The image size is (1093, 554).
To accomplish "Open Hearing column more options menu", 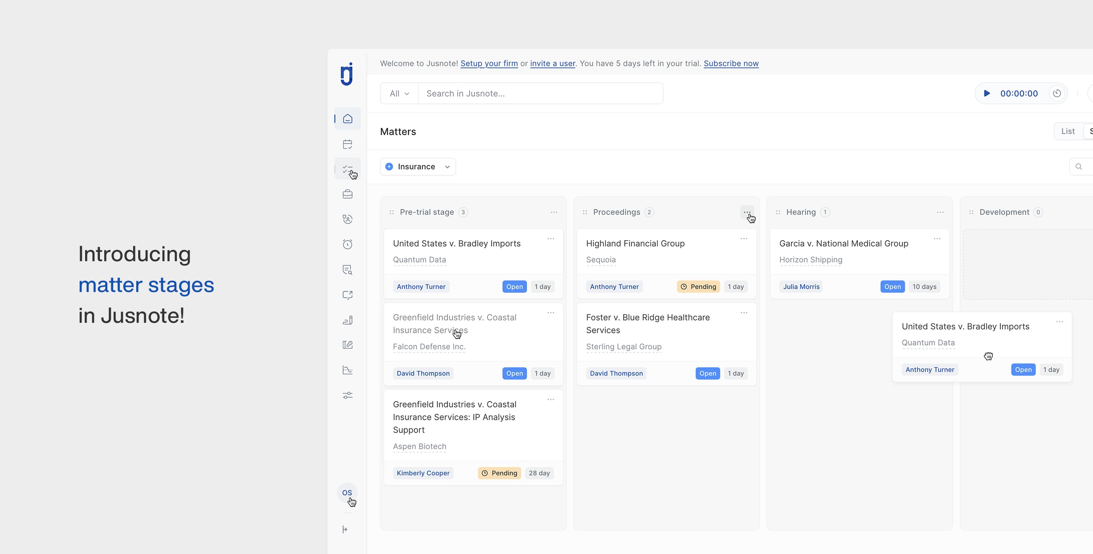I will [940, 212].
